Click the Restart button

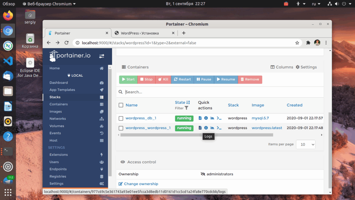182,80
